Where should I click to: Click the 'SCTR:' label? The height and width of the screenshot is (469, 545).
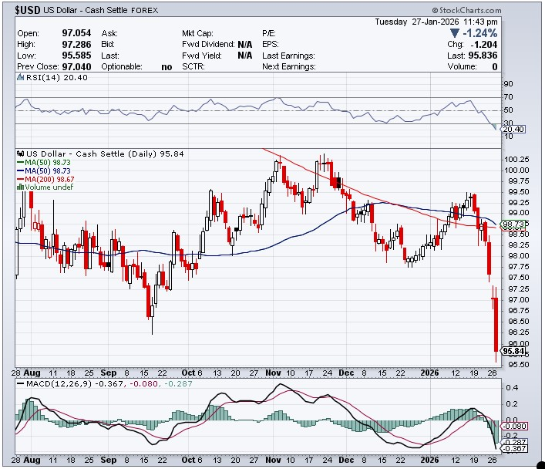pos(193,66)
